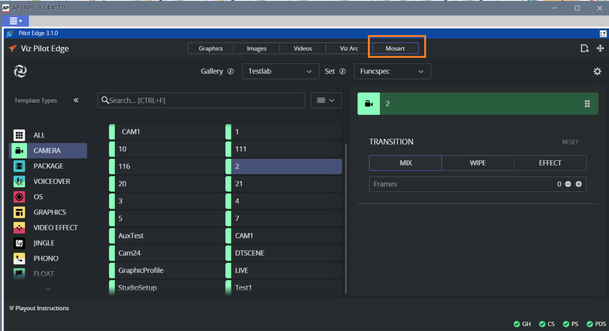Open settings via the gear icon

(x=597, y=71)
